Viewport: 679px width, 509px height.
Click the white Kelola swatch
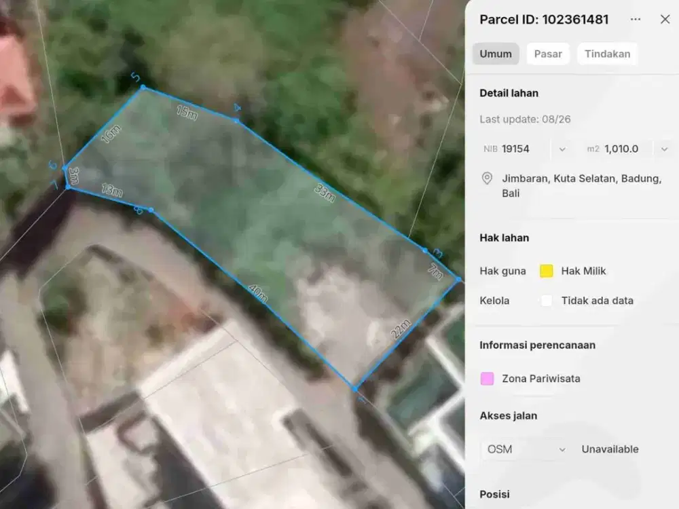point(547,301)
